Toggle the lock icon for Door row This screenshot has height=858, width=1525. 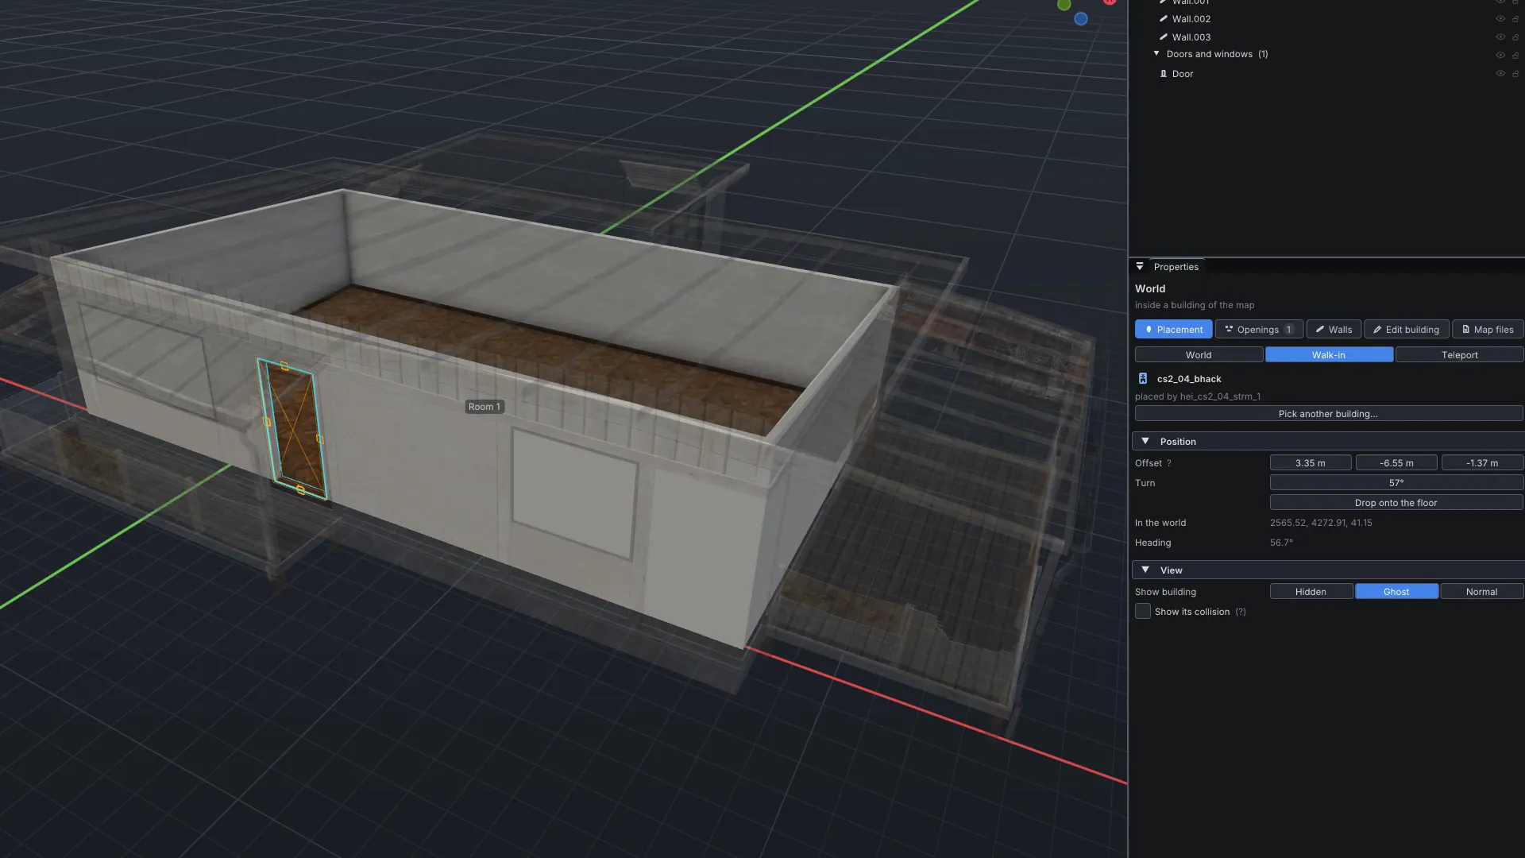[x=1515, y=74]
